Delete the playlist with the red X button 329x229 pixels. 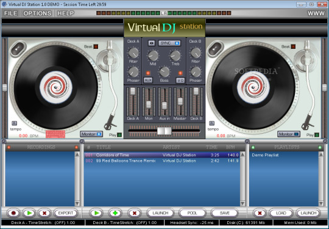260,213
